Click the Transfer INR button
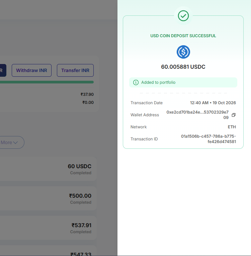 (x=75, y=70)
